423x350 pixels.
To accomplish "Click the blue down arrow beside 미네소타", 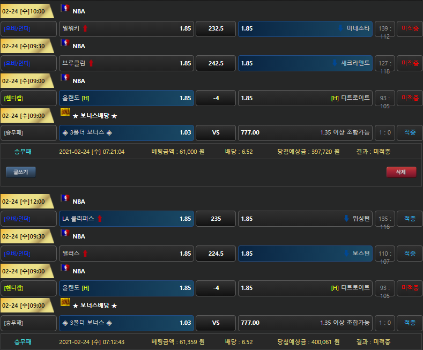I will coord(341,28).
